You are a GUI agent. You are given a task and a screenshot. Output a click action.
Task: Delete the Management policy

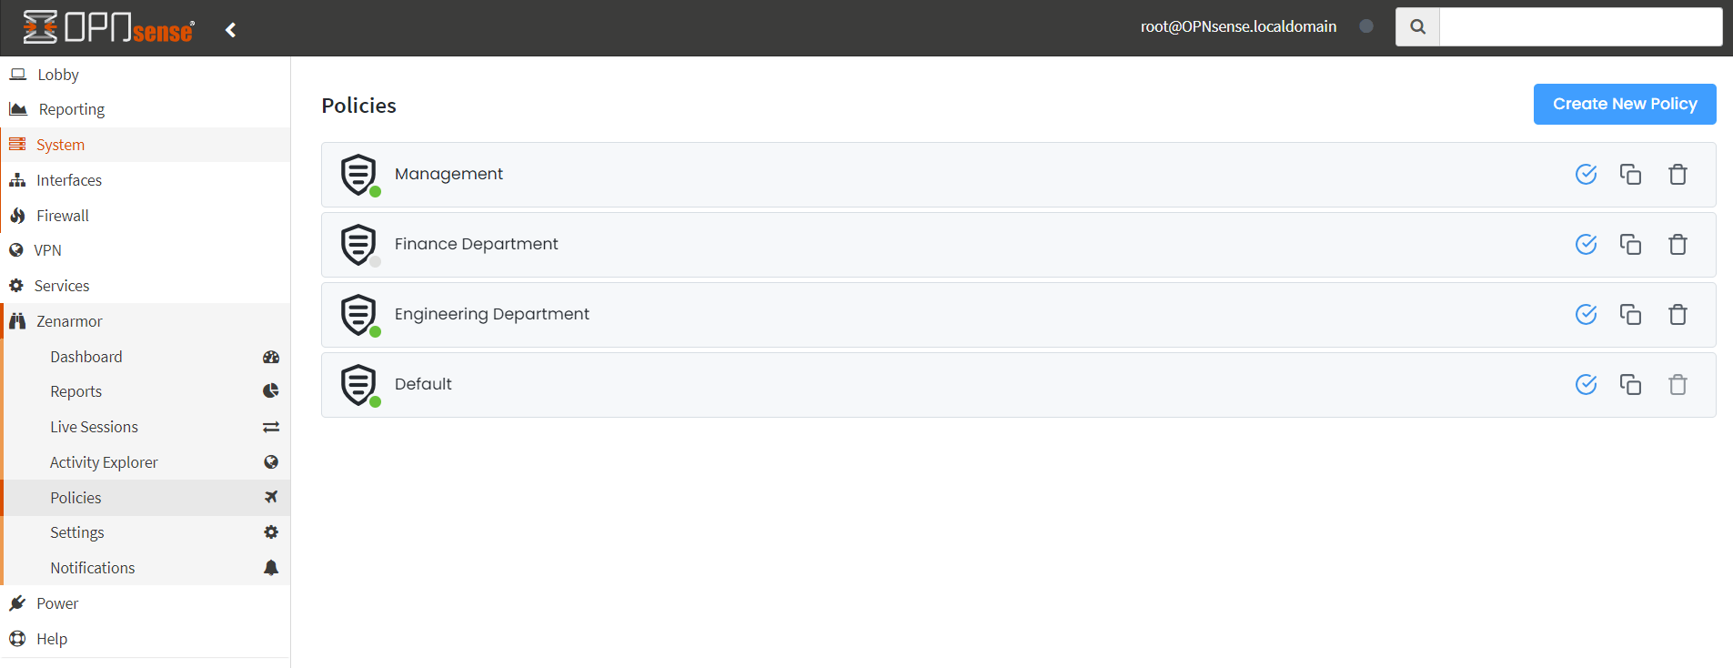[x=1678, y=174]
